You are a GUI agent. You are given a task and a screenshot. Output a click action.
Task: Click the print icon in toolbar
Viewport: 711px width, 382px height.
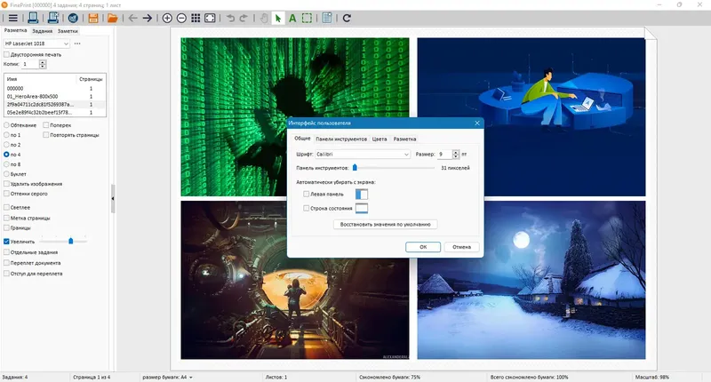click(33, 18)
